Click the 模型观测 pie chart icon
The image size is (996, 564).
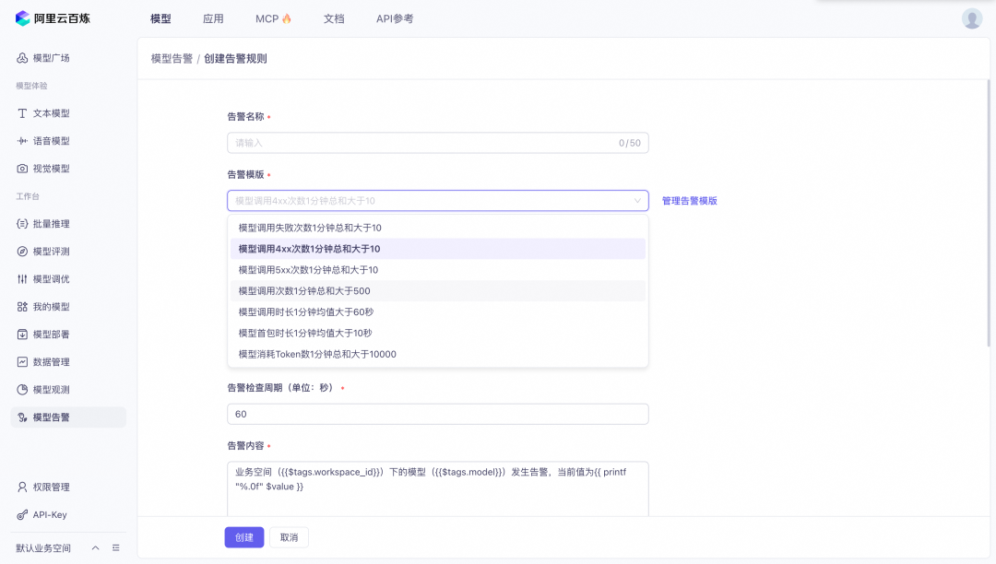coord(22,390)
